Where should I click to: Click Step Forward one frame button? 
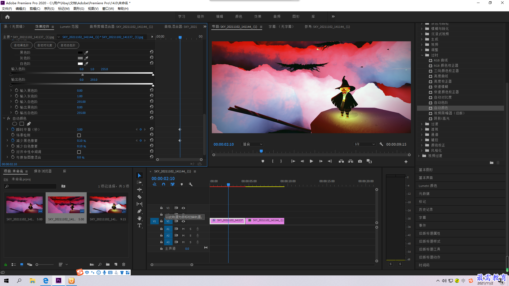(321, 161)
